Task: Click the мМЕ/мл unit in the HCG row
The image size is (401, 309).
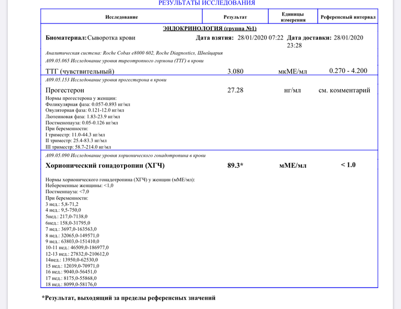Action: [x=292, y=166]
